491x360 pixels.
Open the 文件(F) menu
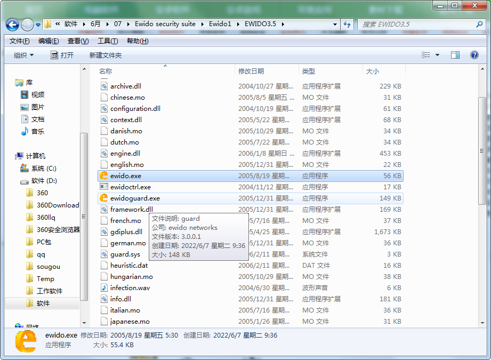point(19,41)
